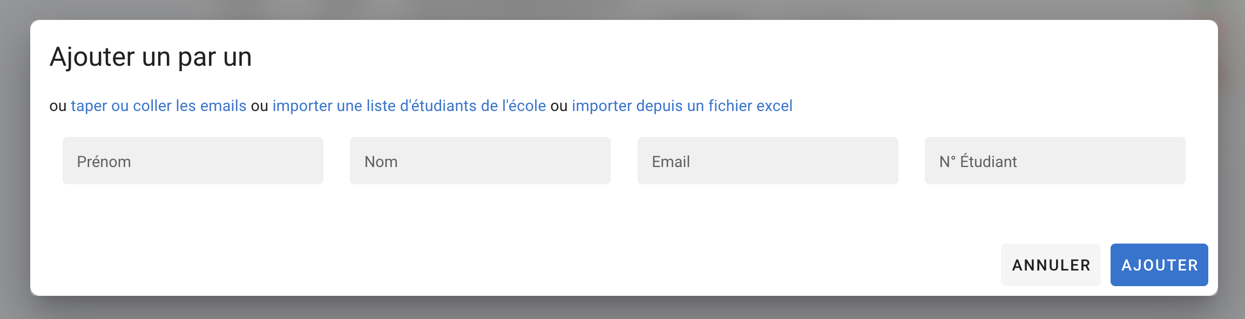This screenshot has width=1245, height=319.
Task: Open 'taper ou coller les emails' link
Action: 159,106
